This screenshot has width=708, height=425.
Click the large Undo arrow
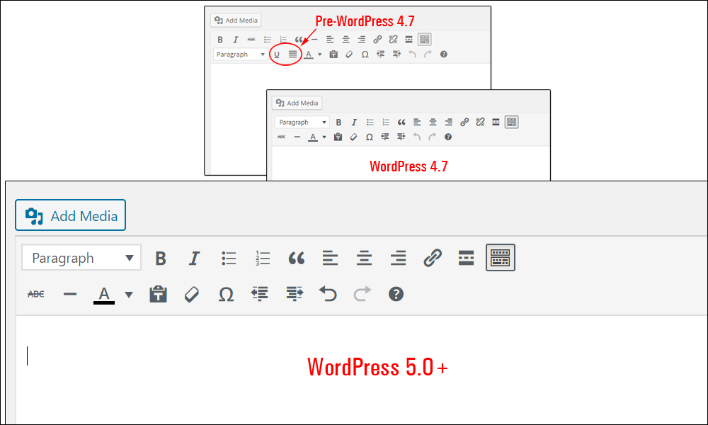pyautogui.click(x=328, y=294)
